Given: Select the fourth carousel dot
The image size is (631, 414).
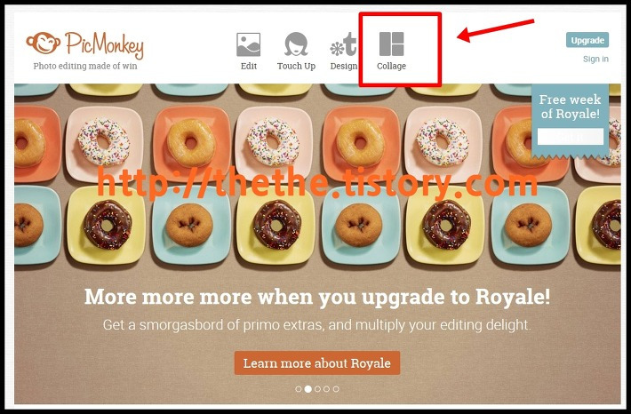Looking at the screenshot, I should [x=326, y=389].
